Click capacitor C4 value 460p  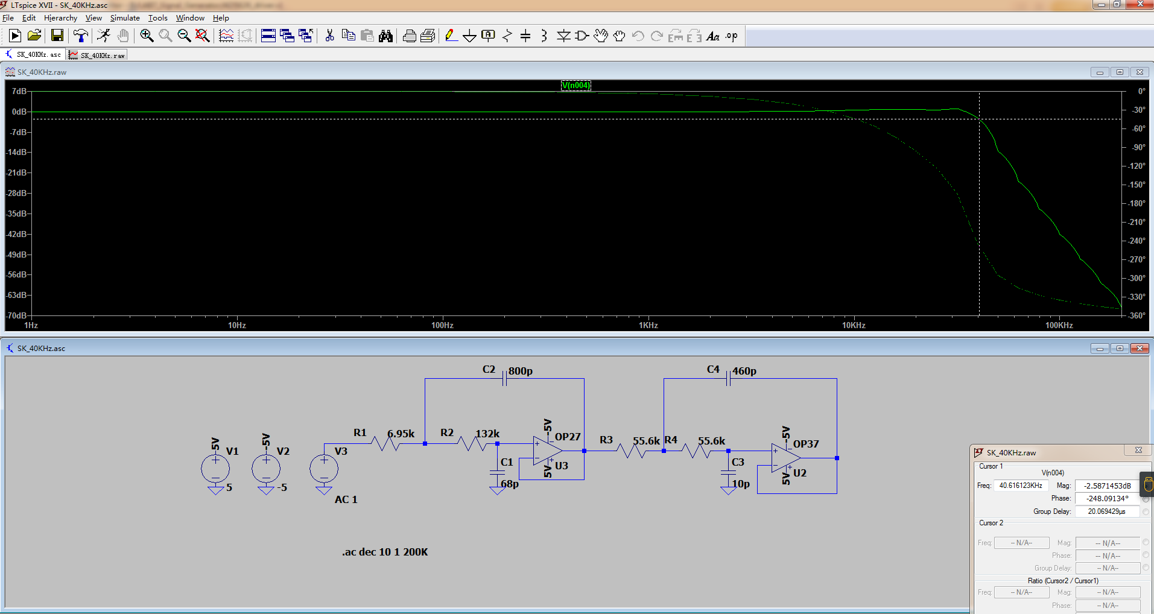[744, 371]
